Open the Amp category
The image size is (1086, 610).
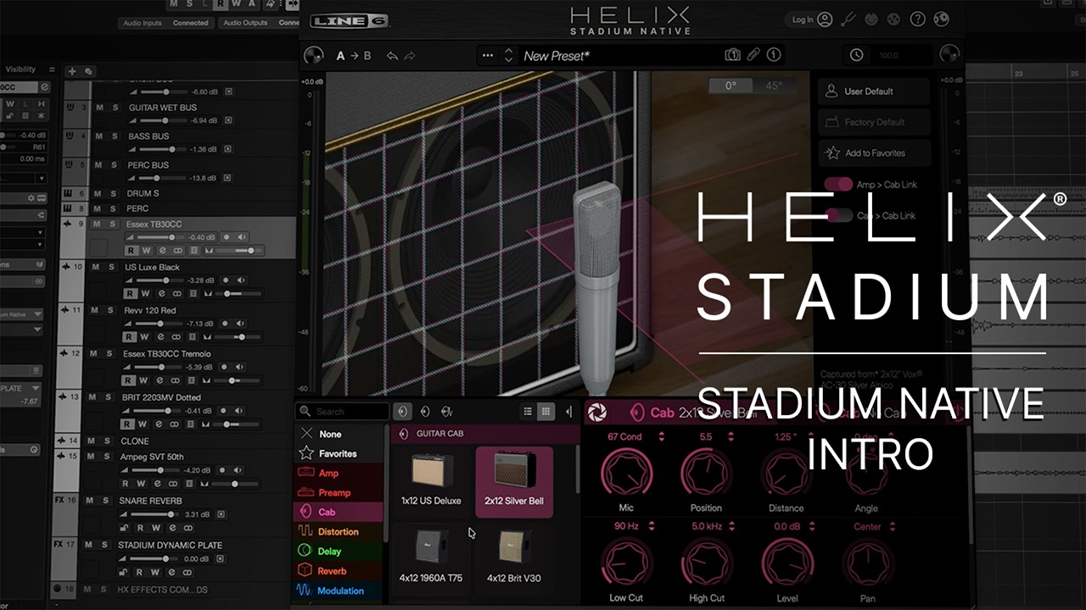click(339, 473)
